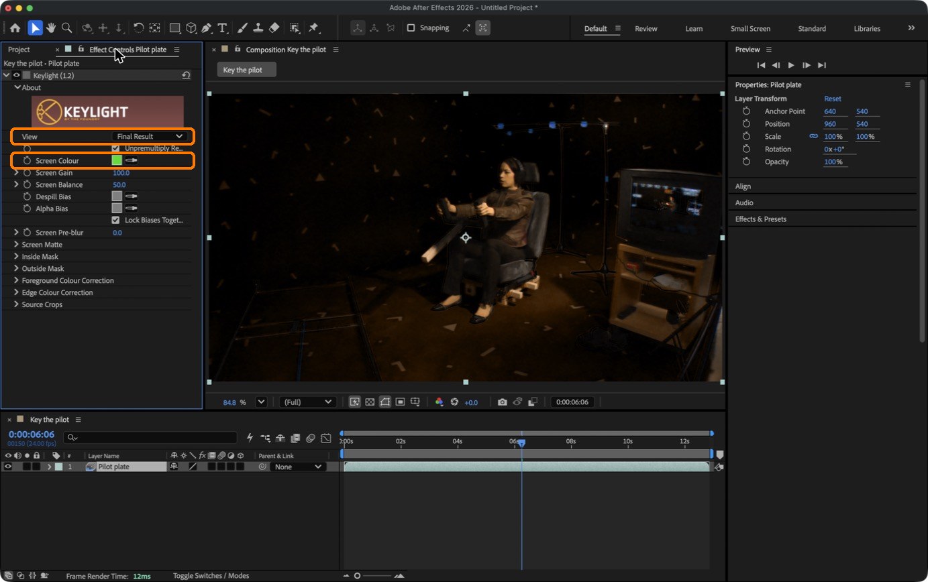This screenshot has width=928, height=582.
Task: Click the Screen Colour eyedropper
Action: click(x=132, y=161)
